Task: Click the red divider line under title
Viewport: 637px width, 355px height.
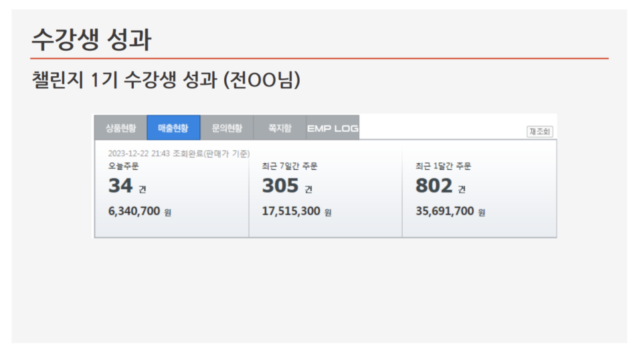Action: coord(320,59)
